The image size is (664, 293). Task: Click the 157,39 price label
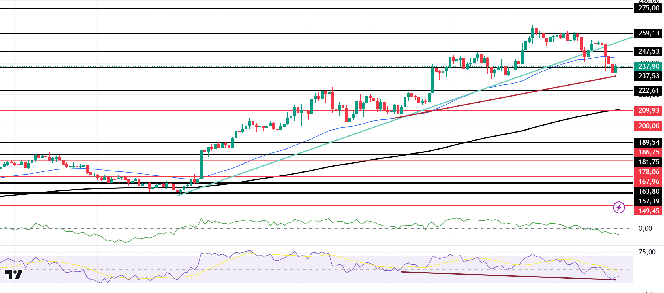coord(648,201)
